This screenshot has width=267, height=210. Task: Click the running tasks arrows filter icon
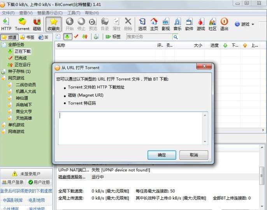coord(84,37)
